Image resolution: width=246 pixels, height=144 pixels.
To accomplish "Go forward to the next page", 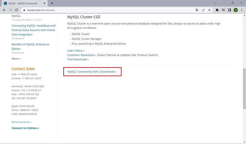I will coord(10,10).
